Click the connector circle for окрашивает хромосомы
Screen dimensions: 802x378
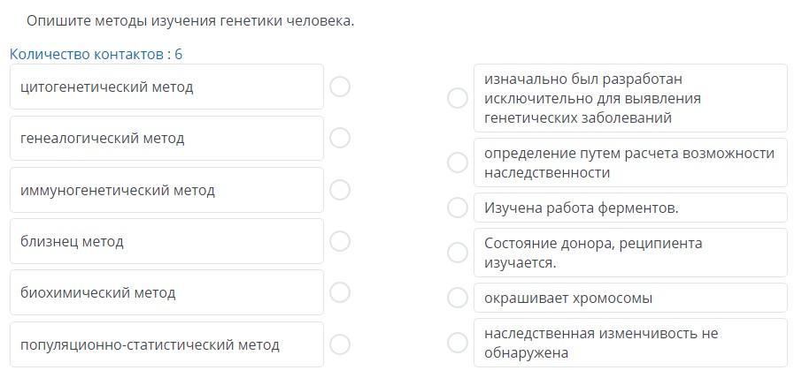point(458,298)
